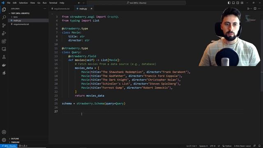Viewport: 263px width, 148px height.
Task: Click '@strawberry.field' decorator on line 13
Action: click(82, 56)
